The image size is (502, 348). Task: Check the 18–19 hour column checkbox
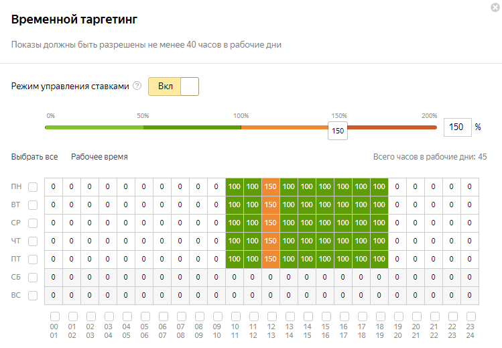380,316
